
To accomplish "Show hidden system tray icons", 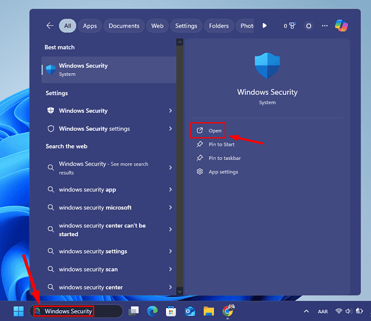I will [306, 311].
